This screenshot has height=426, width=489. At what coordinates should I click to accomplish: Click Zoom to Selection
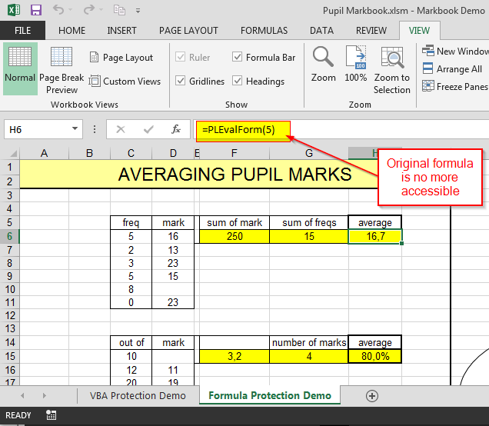[392, 69]
